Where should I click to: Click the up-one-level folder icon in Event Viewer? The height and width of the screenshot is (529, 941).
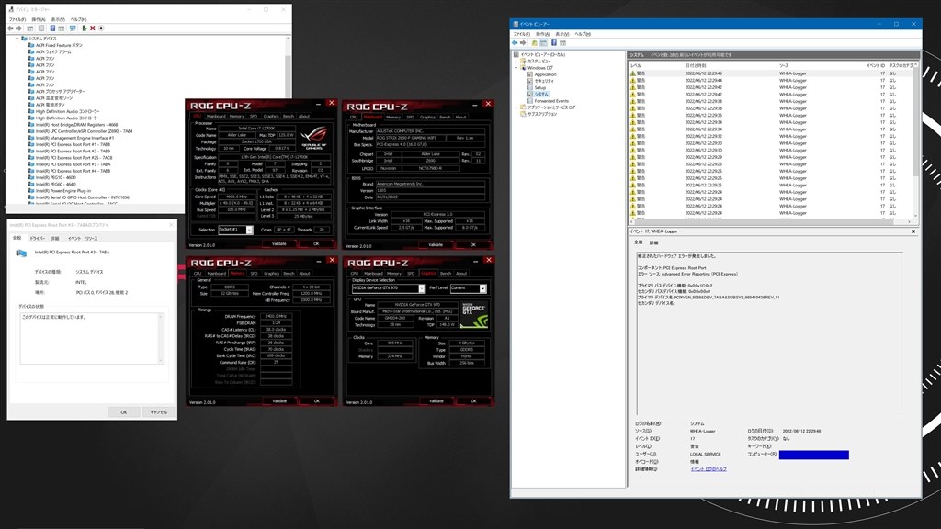(x=534, y=43)
